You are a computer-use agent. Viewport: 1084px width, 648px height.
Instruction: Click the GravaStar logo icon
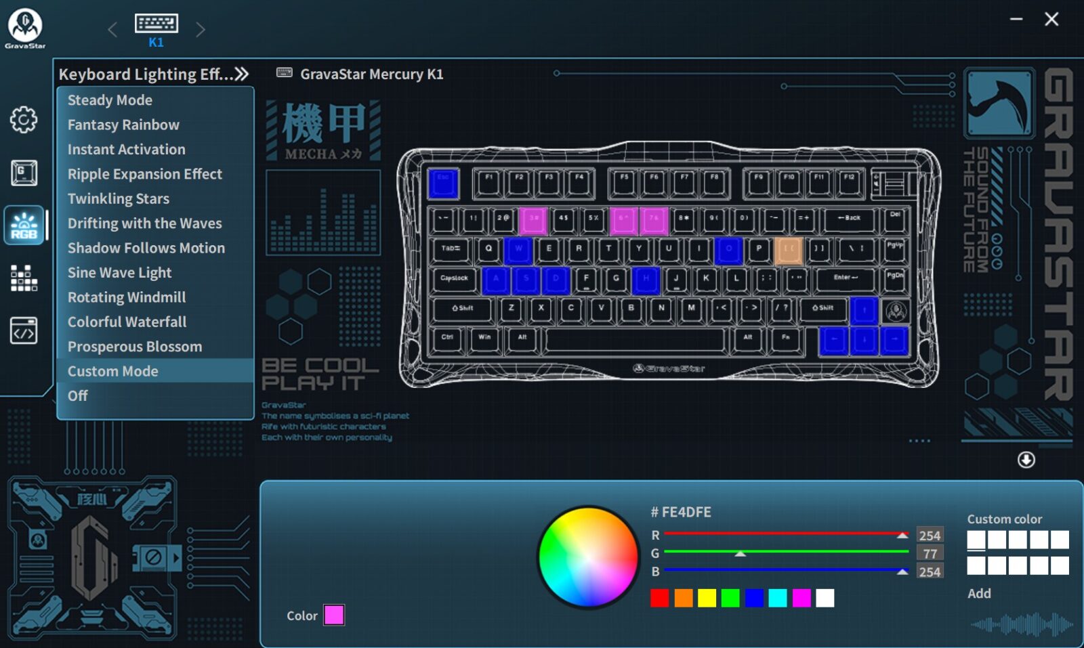coord(25,27)
